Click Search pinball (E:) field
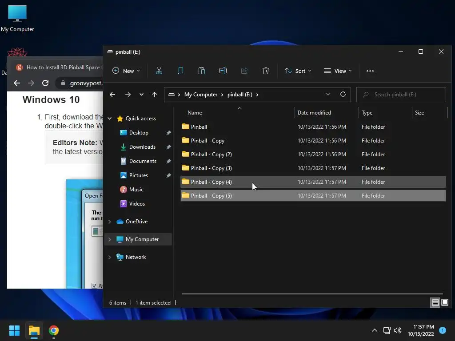455x341 pixels. pyautogui.click(x=401, y=95)
